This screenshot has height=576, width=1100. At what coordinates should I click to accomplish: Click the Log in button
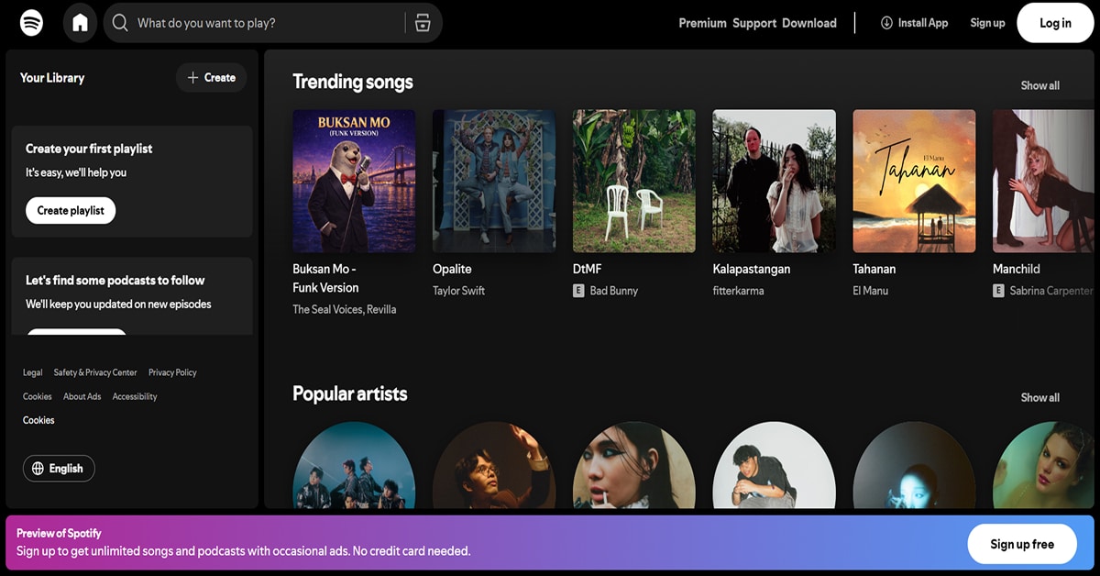1055,23
